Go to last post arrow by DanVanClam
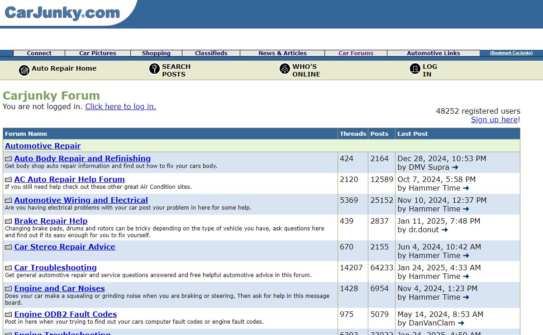Image resolution: width=543 pixels, height=335 pixels. pos(461,323)
